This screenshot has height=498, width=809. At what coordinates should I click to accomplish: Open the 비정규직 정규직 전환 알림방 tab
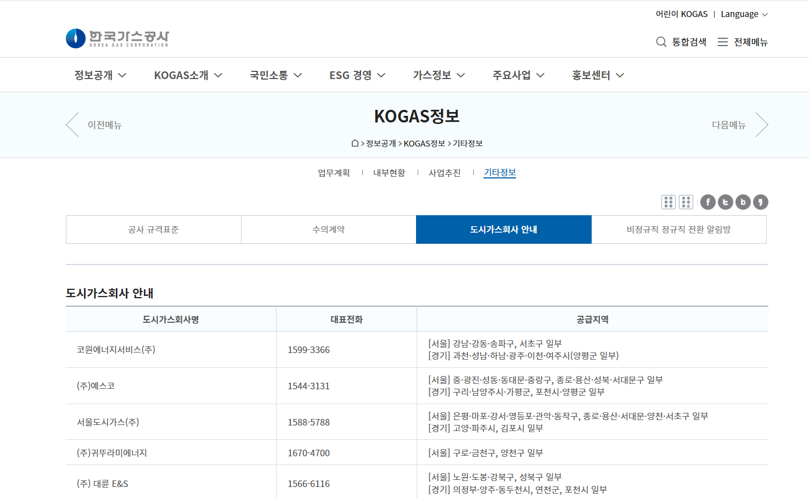(679, 230)
